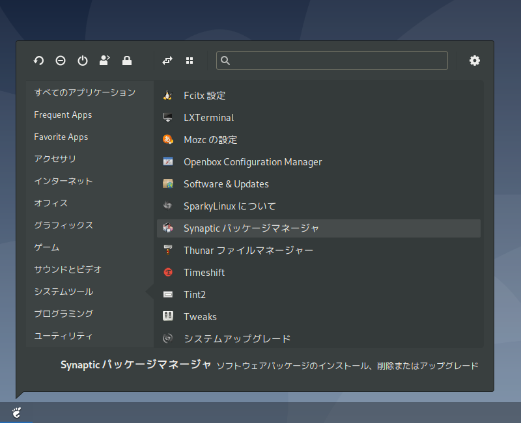Select the Favorite Apps category
This screenshot has width=521, height=423.
coord(61,137)
